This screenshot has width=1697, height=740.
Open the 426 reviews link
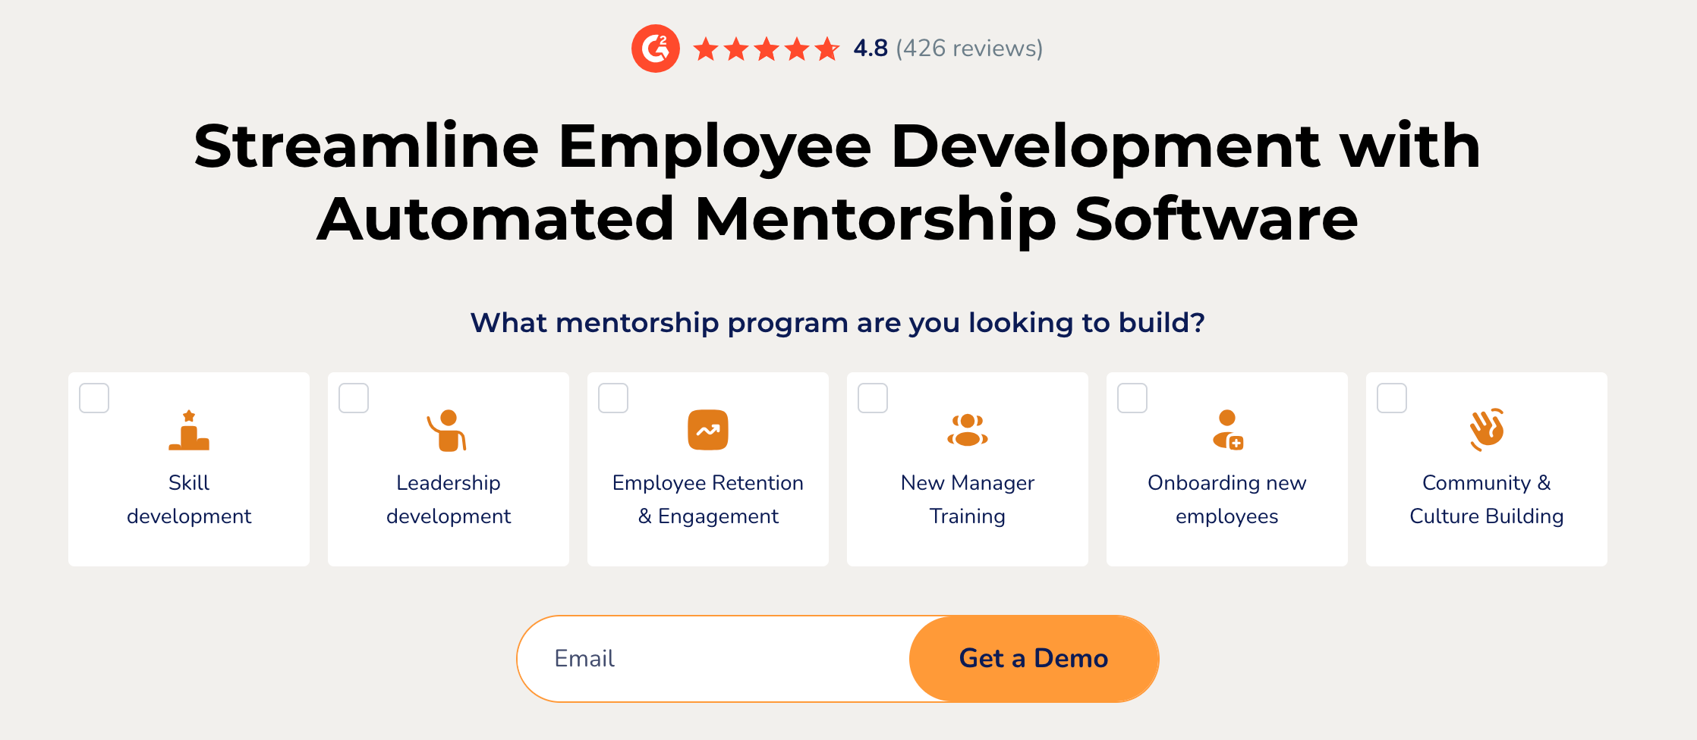pyautogui.click(x=969, y=49)
